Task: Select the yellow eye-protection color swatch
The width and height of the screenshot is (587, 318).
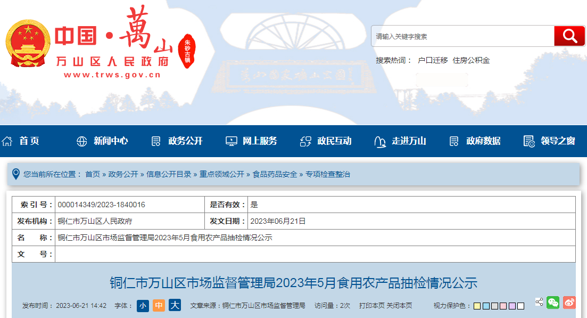Action: (477, 306)
